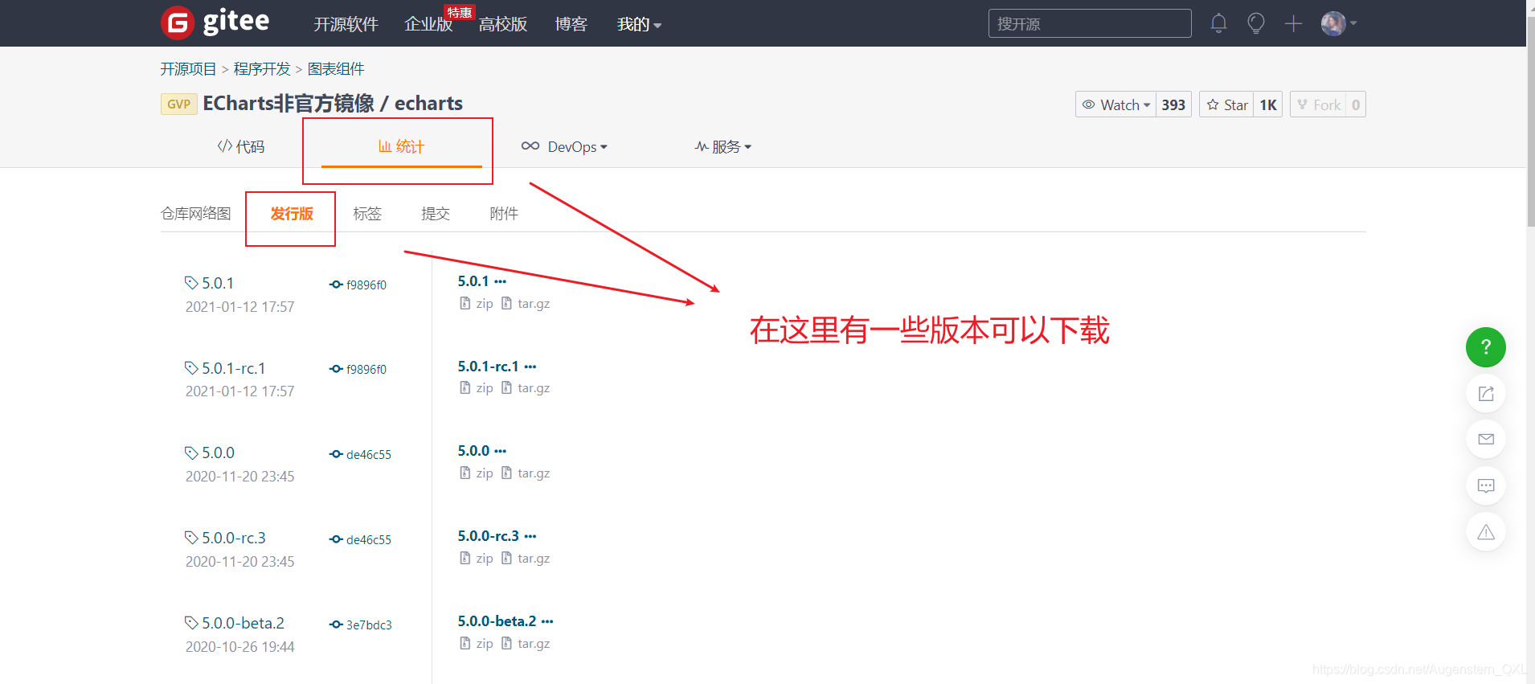The image size is (1535, 684).
Task: Open 博客 in the top navigation
Action: point(571,24)
